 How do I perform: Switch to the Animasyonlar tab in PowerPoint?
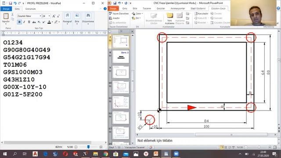178,8
